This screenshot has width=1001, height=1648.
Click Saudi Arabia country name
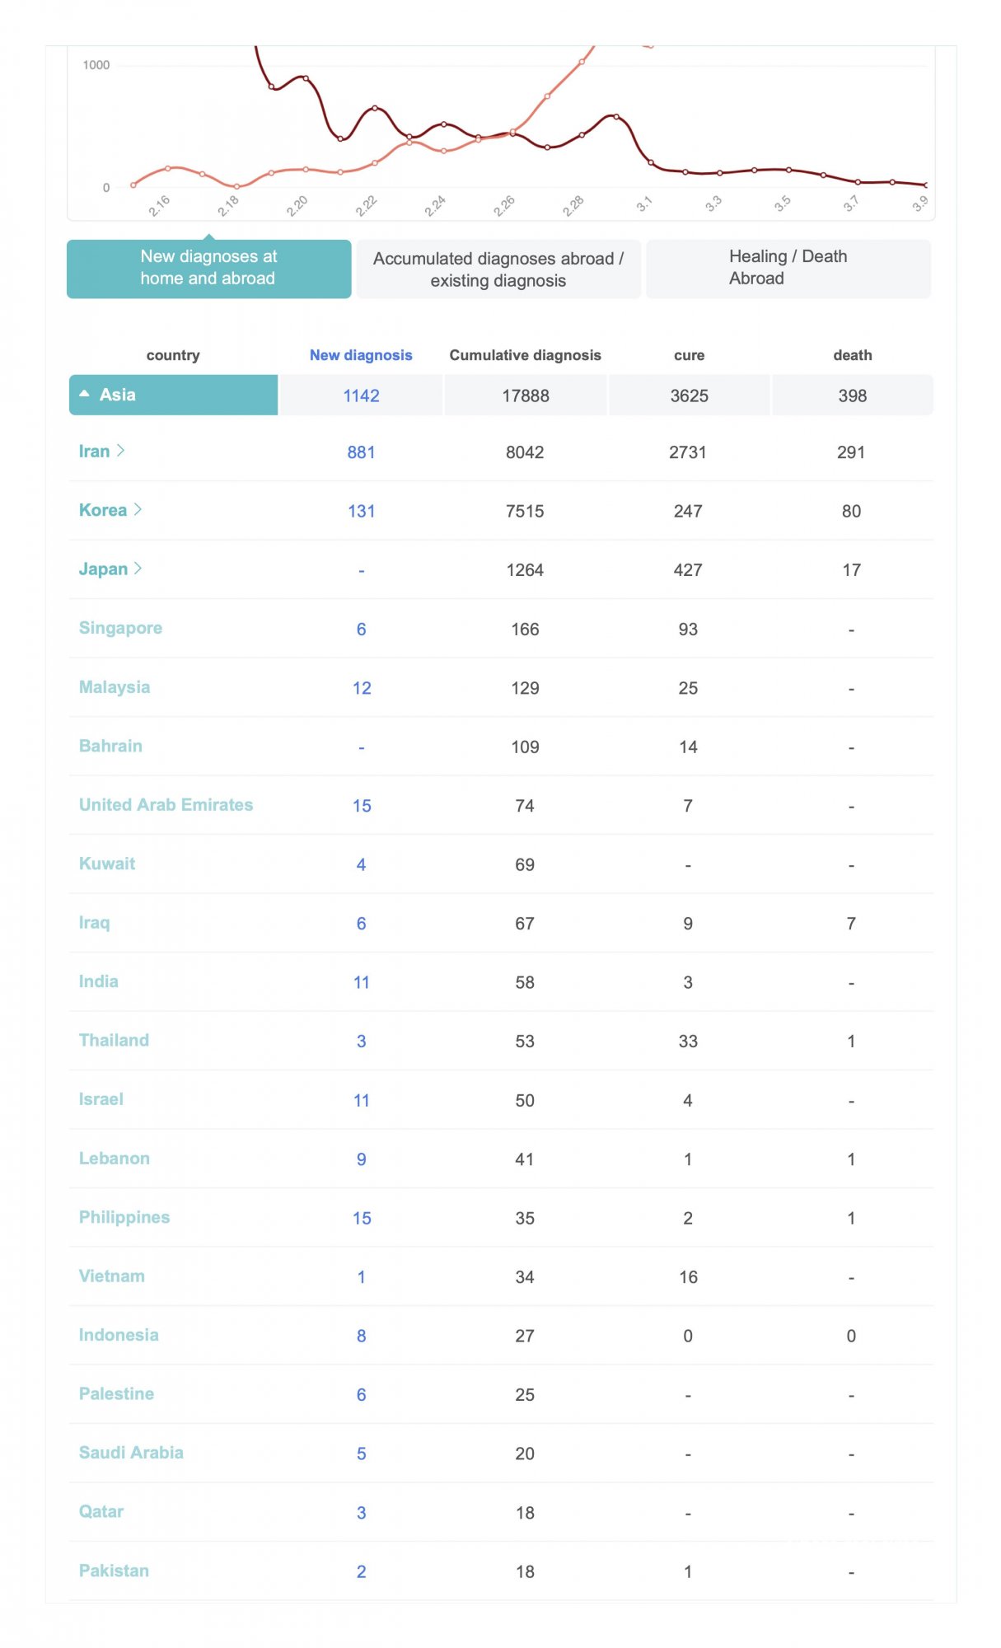[x=131, y=1453]
